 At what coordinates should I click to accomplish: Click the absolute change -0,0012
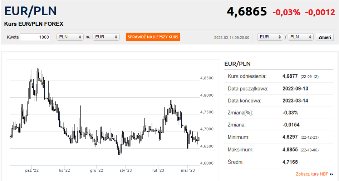(320, 12)
